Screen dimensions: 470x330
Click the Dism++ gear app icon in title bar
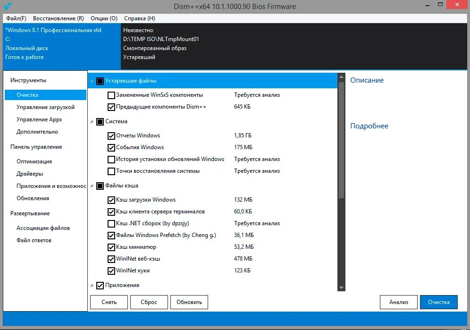[x=8, y=6]
